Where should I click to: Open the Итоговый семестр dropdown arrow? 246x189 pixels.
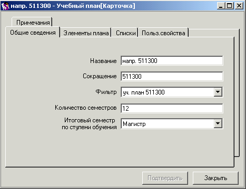(x=218, y=123)
